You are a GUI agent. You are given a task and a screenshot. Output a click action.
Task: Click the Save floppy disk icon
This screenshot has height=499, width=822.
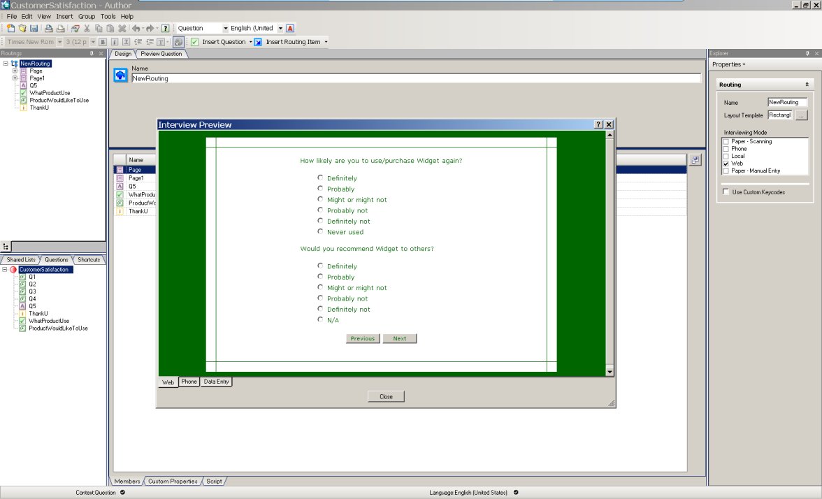tap(34, 28)
